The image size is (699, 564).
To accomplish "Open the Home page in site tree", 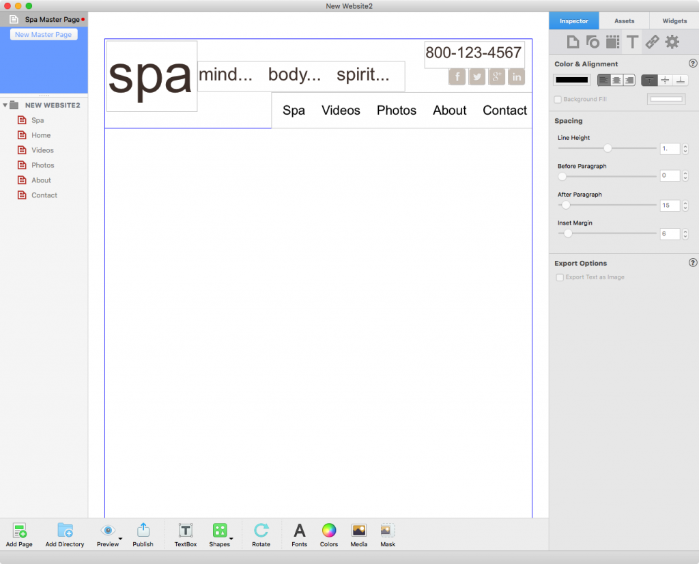I will [x=40, y=135].
